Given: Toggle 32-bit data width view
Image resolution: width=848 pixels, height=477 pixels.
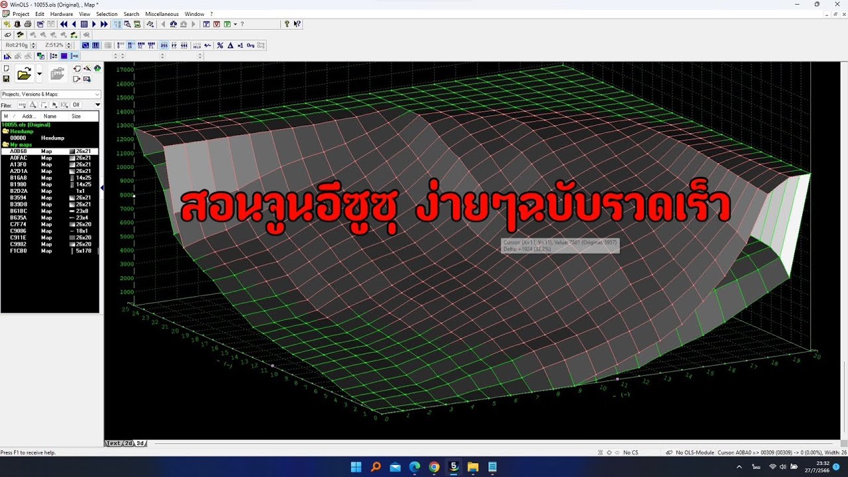Looking at the screenshot, I should [x=141, y=45].
